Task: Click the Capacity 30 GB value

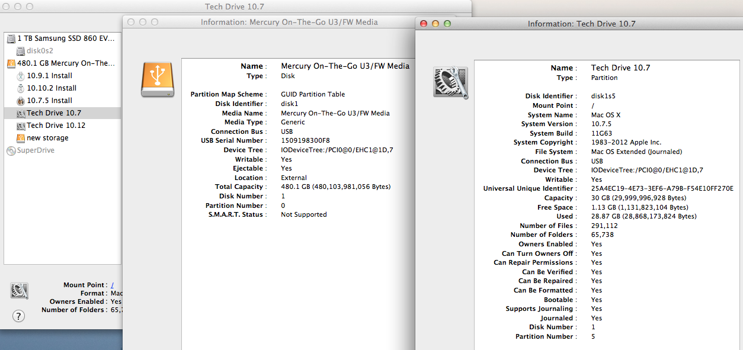Action: pyautogui.click(x=639, y=198)
